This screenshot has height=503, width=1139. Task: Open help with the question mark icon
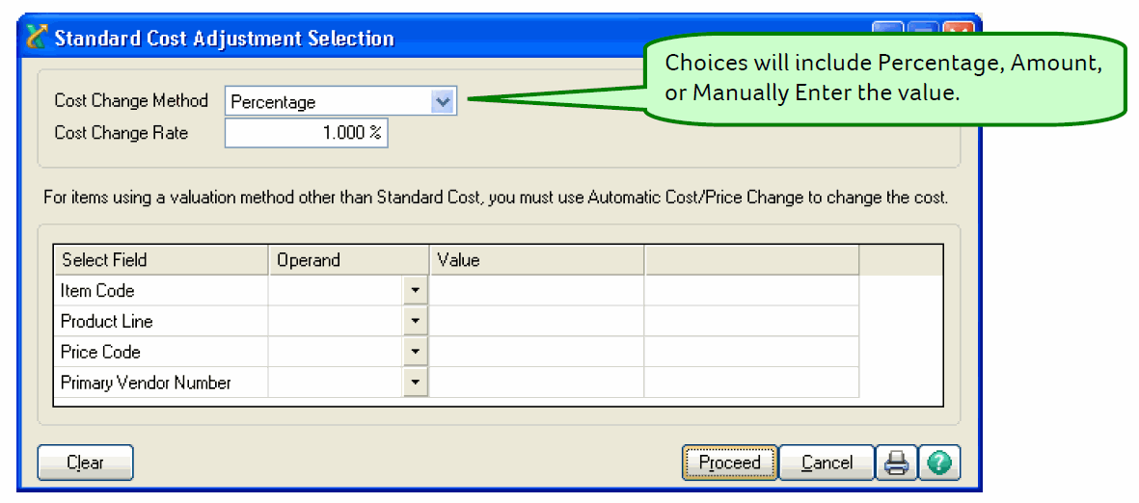[x=939, y=463]
